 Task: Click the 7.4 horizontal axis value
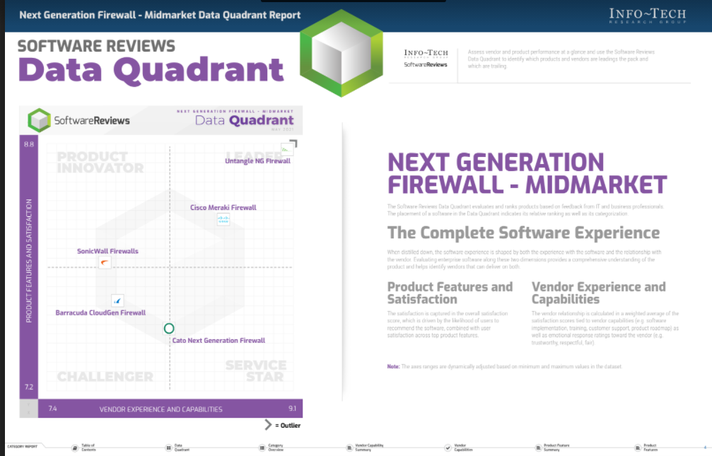pyautogui.click(x=52, y=409)
